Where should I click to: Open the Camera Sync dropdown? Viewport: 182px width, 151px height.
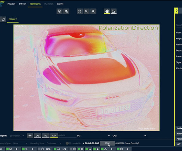[20, 143]
